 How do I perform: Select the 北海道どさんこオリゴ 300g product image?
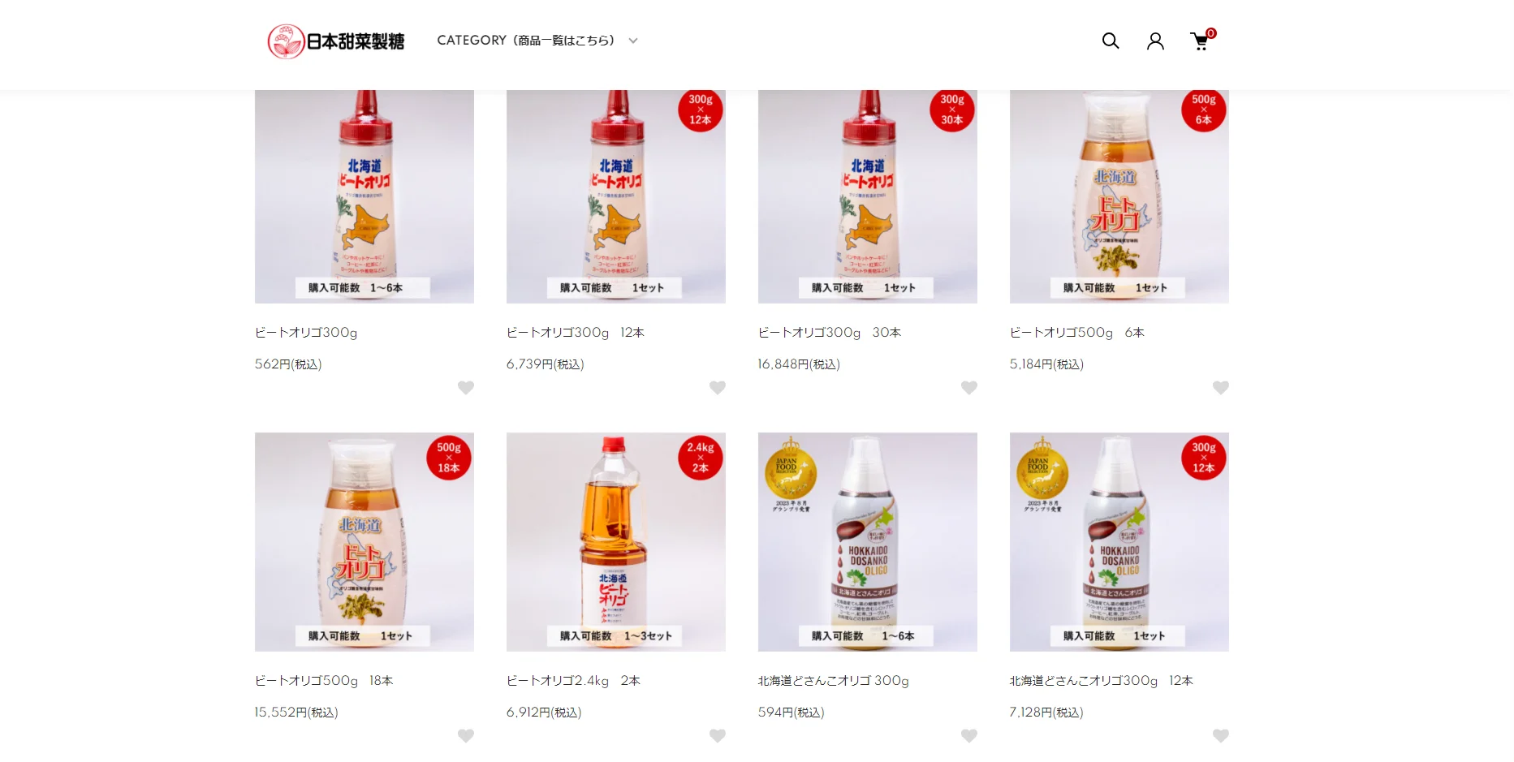[868, 542]
